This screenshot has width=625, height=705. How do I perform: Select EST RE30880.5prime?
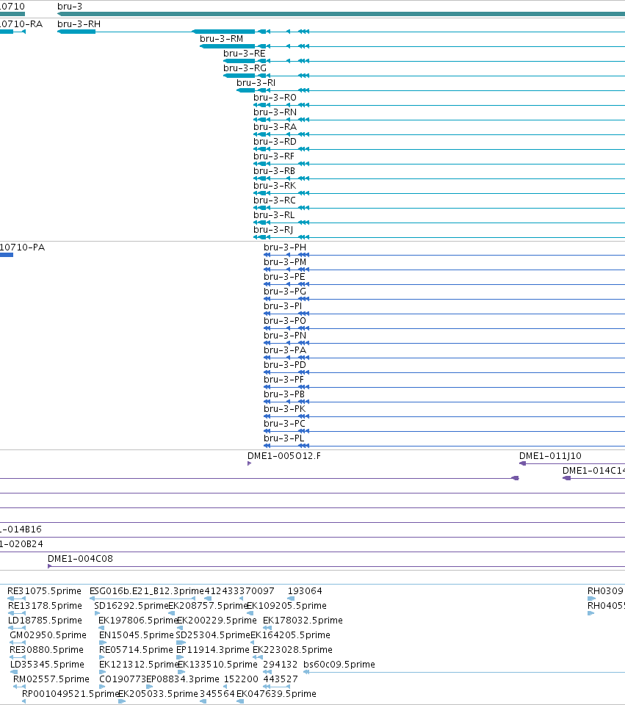click(46, 650)
